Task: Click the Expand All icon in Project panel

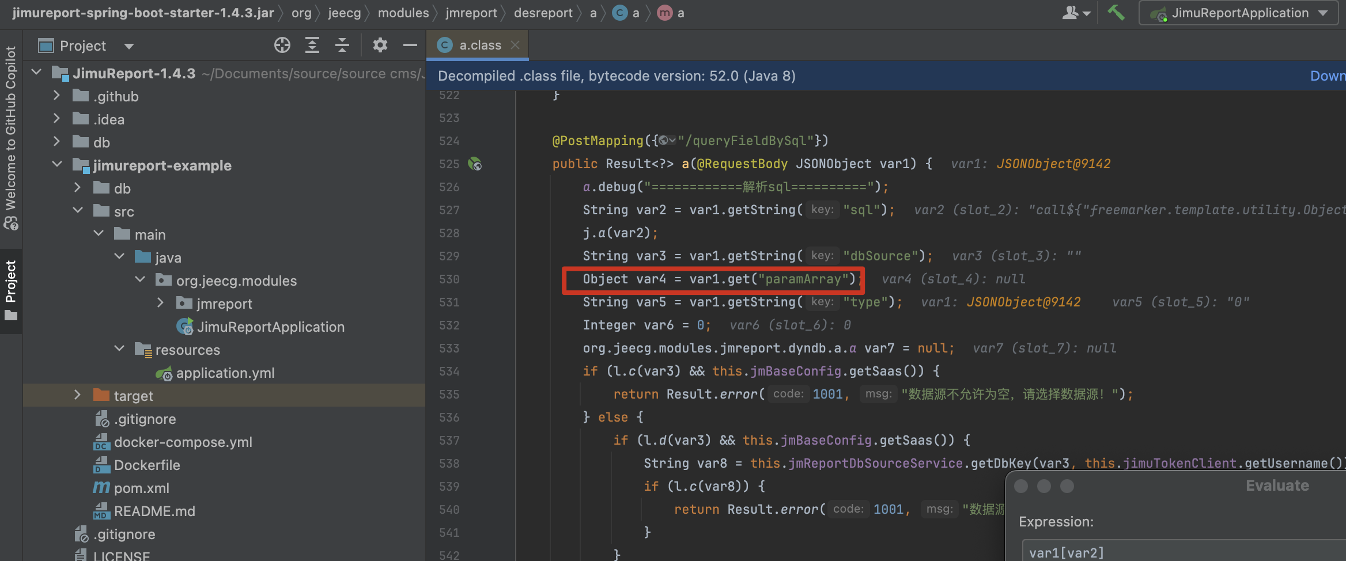Action: pos(312,45)
